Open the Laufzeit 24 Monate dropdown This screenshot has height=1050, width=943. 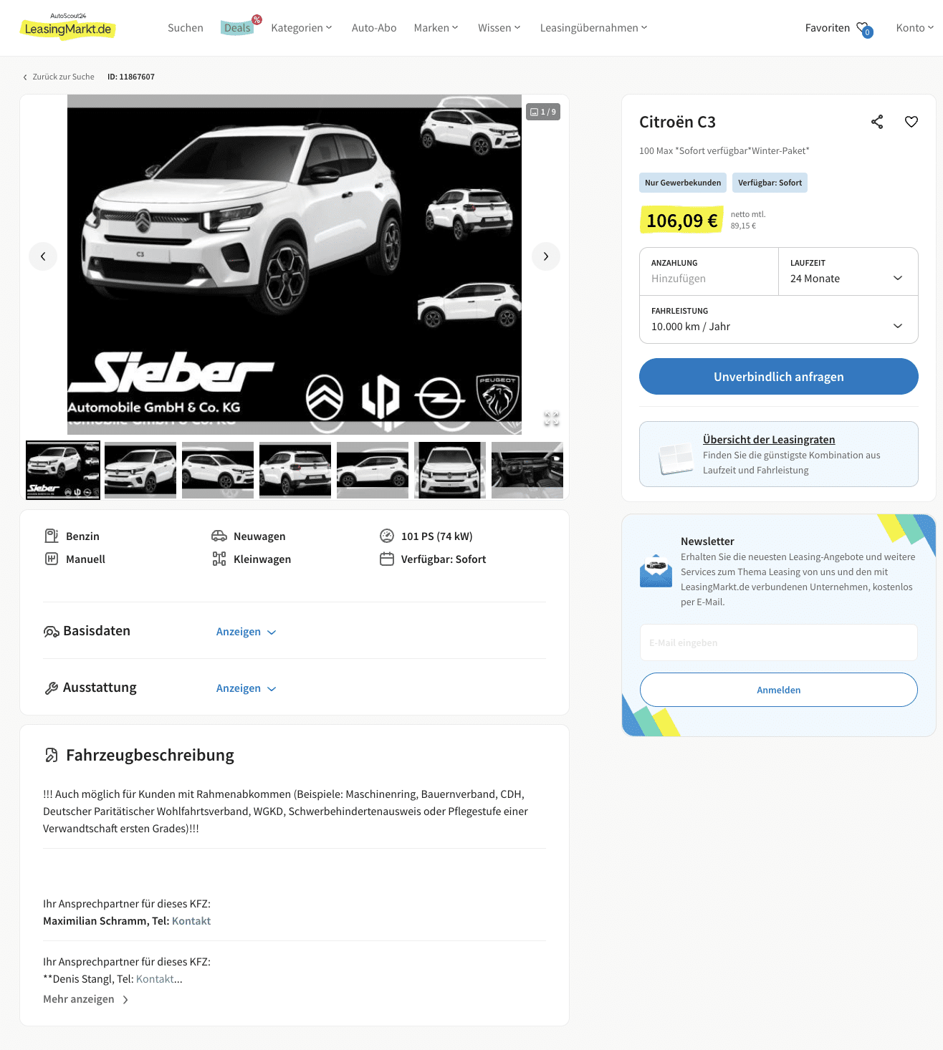coord(848,271)
